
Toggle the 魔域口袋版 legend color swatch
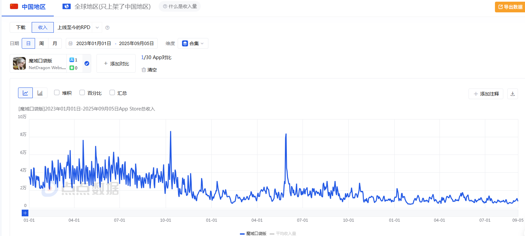pos(242,234)
